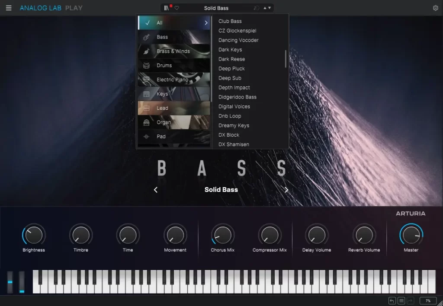This screenshot has height=306, width=443.
Task: Toggle the heart favorite on Solid Bass
Action: coord(177,8)
